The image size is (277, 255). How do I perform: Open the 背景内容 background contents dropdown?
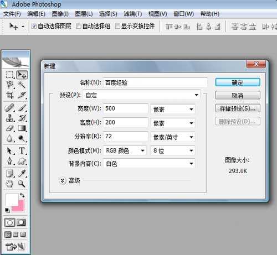(149, 164)
